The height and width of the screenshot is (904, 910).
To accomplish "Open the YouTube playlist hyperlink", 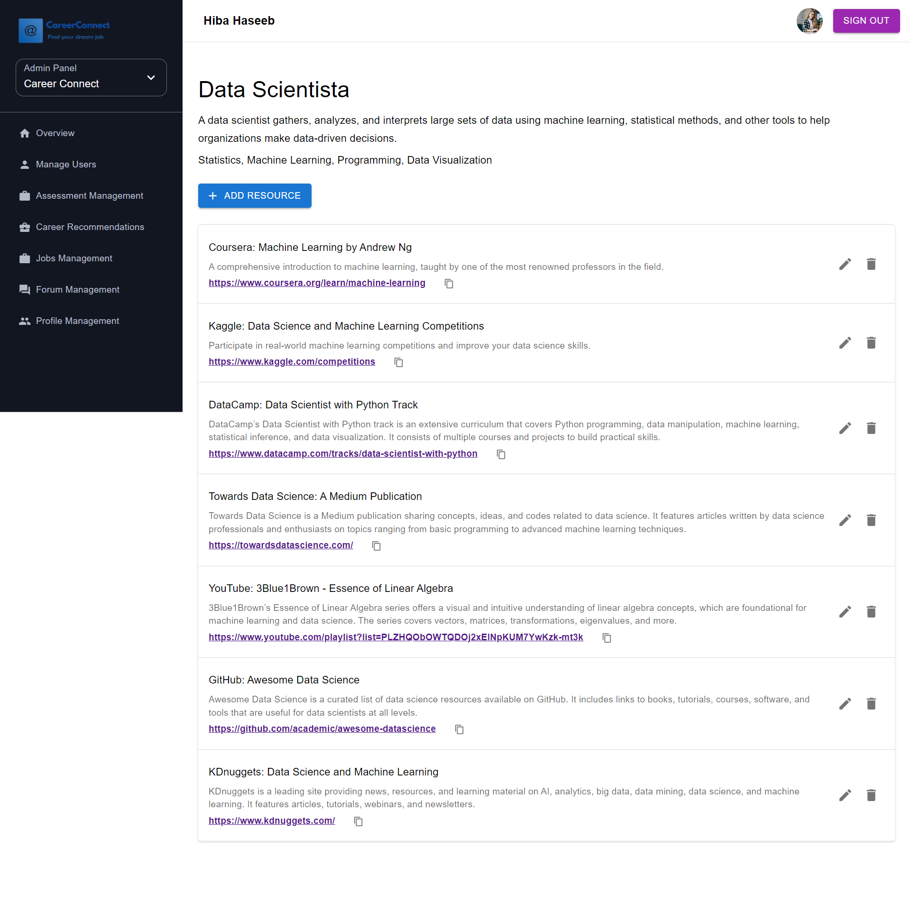I will (x=395, y=637).
